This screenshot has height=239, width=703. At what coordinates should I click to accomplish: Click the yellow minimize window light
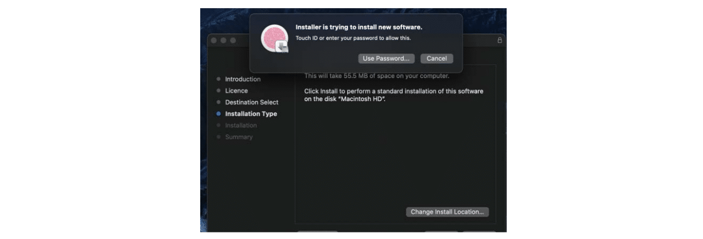coord(224,41)
